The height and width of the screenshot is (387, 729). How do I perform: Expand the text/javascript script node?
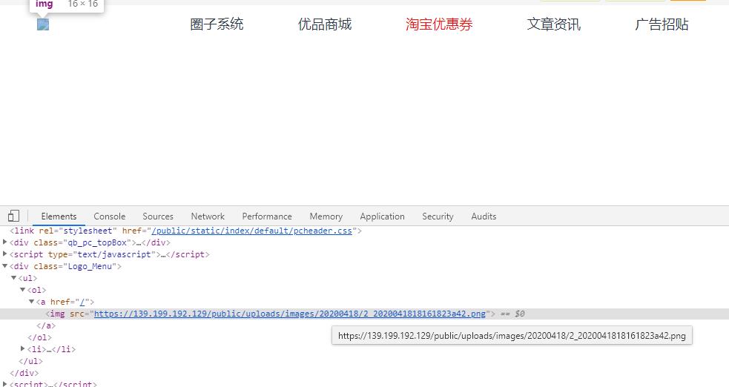tap(5, 254)
